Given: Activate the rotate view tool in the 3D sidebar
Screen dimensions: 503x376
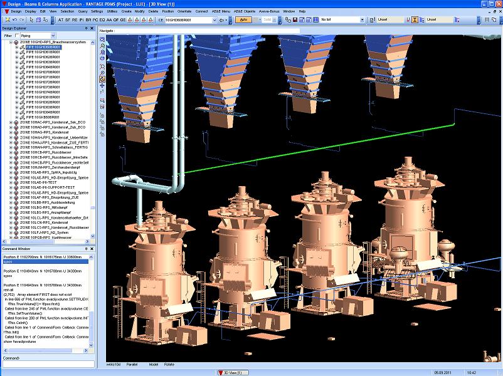Looking at the screenshot, I should [x=102, y=79].
